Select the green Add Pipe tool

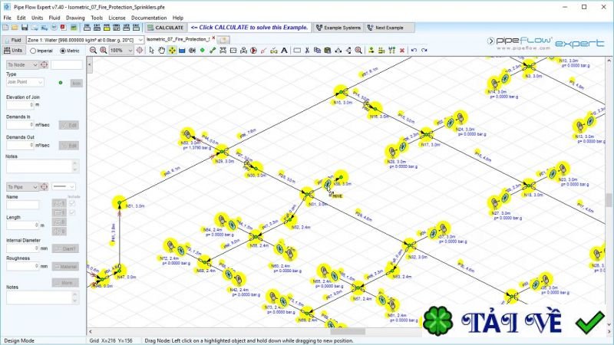(x=213, y=50)
